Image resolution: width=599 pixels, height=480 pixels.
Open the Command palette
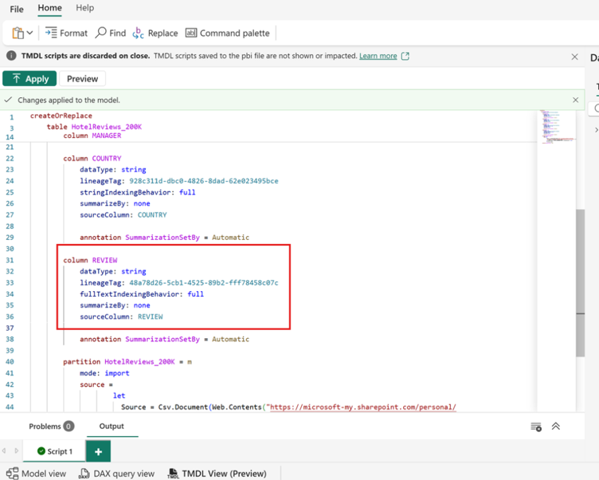click(227, 33)
